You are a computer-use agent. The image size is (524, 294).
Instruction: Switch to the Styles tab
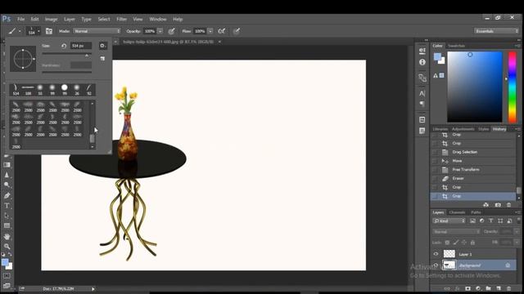pyautogui.click(x=483, y=129)
